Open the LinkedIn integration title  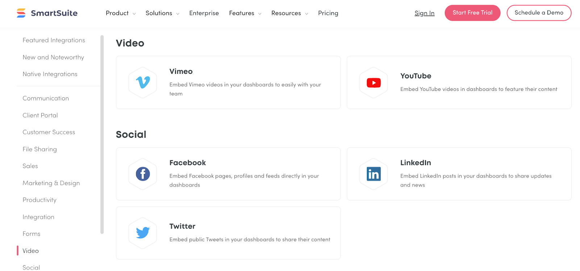click(x=415, y=163)
